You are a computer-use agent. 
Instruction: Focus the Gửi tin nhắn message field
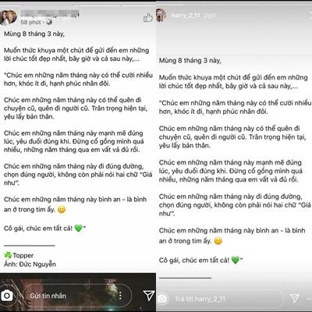(76, 296)
